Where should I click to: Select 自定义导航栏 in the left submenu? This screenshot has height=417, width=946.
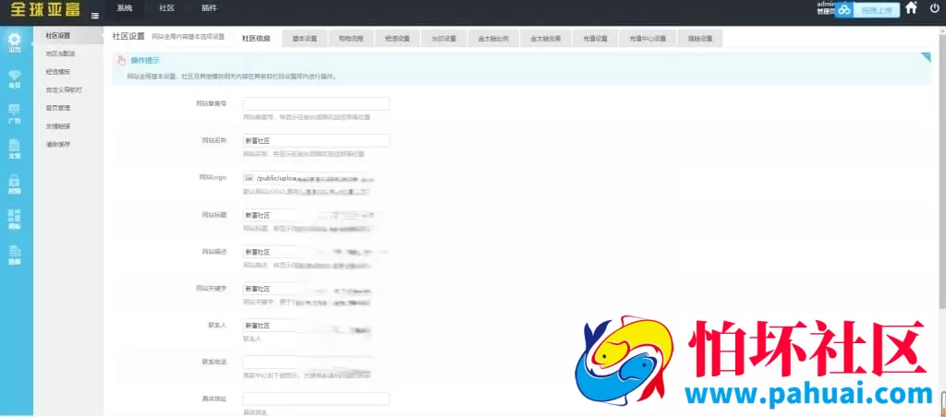pos(64,89)
